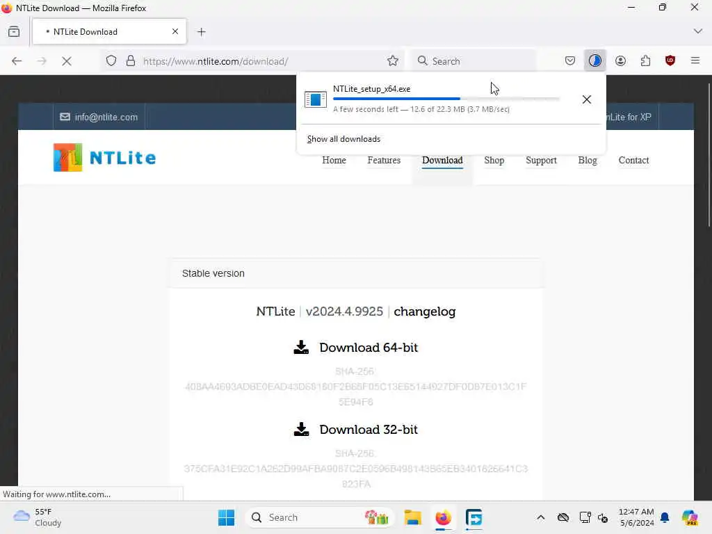
Task: Open a new tab with the plus button
Action: [201, 32]
